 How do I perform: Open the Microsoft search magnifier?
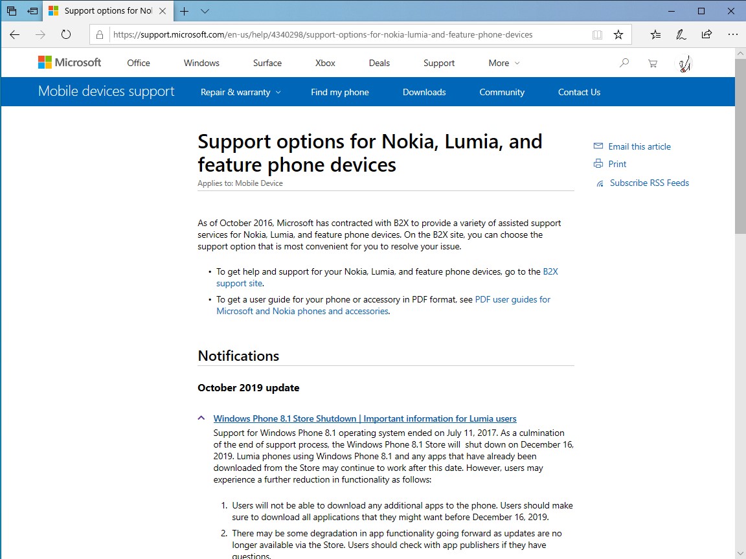[x=624, y=63]
